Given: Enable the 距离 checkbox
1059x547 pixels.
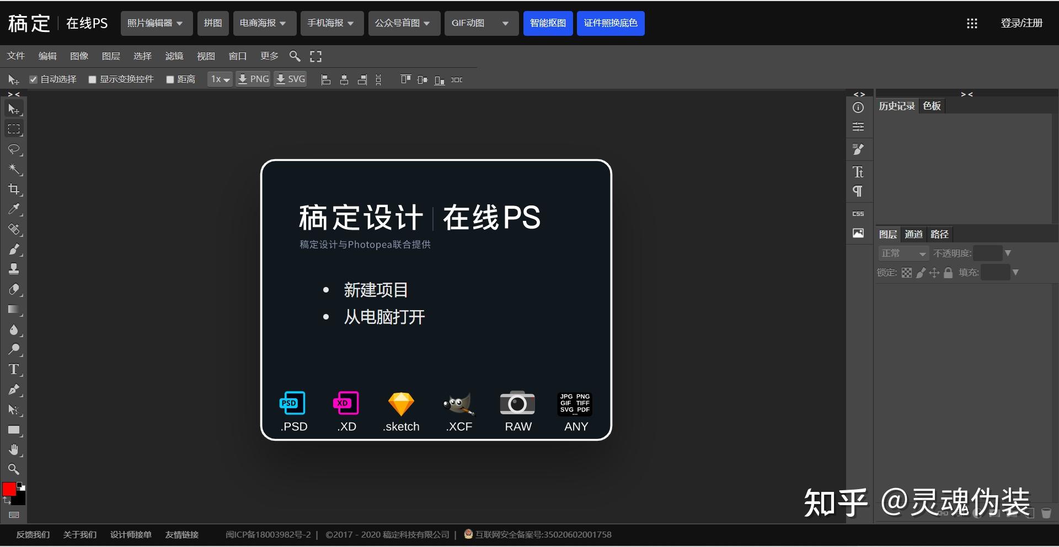Looking at the screenshot, I should point(170,79).
